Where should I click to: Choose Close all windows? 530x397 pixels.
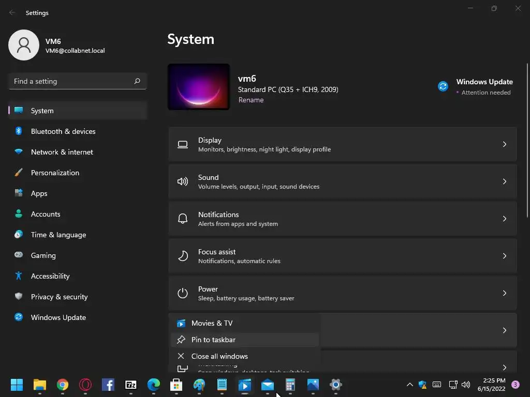pyautogui.click(x=245, y=356)
